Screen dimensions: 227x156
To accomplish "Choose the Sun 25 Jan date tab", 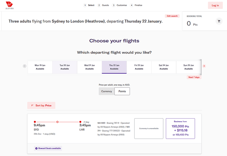I will click(x=189, y=67).
